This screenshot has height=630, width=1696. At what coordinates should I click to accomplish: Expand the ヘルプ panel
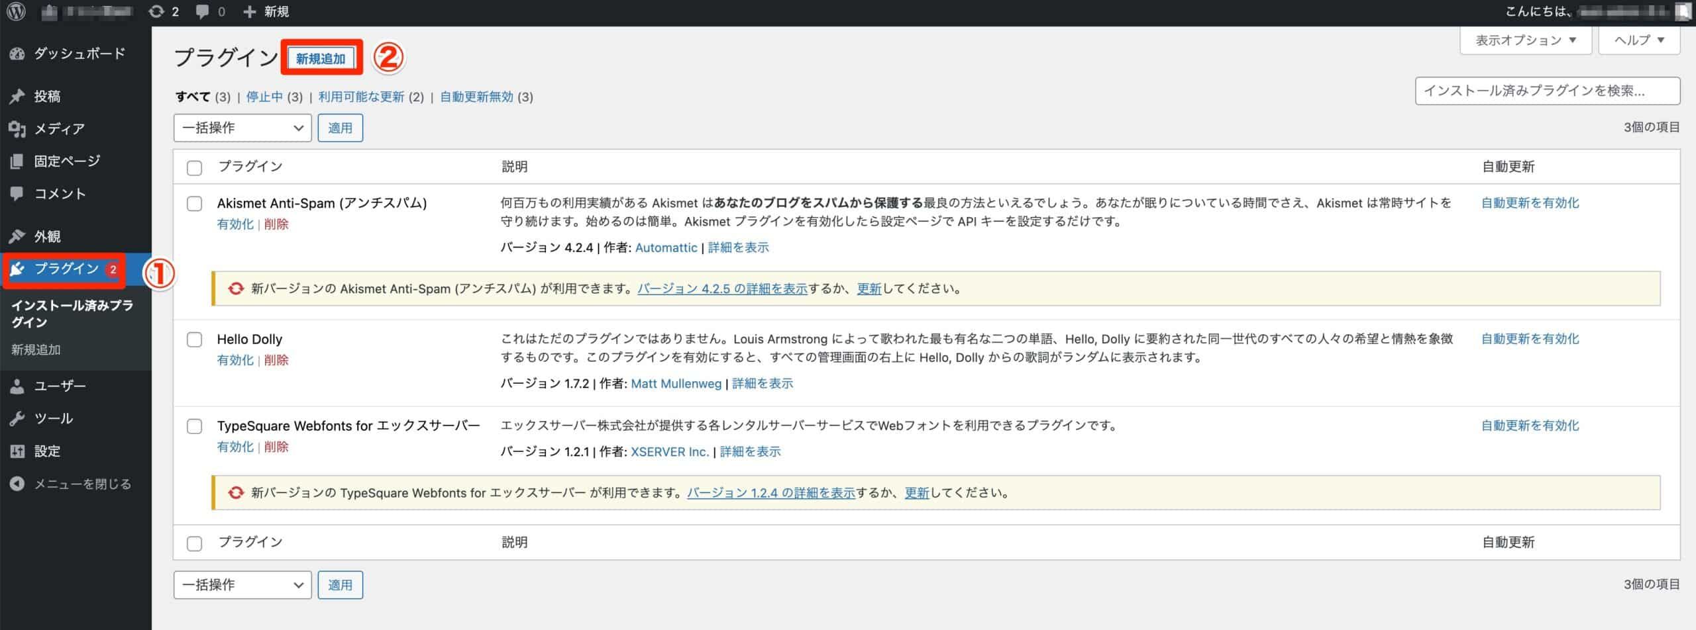coord(1638,40)
